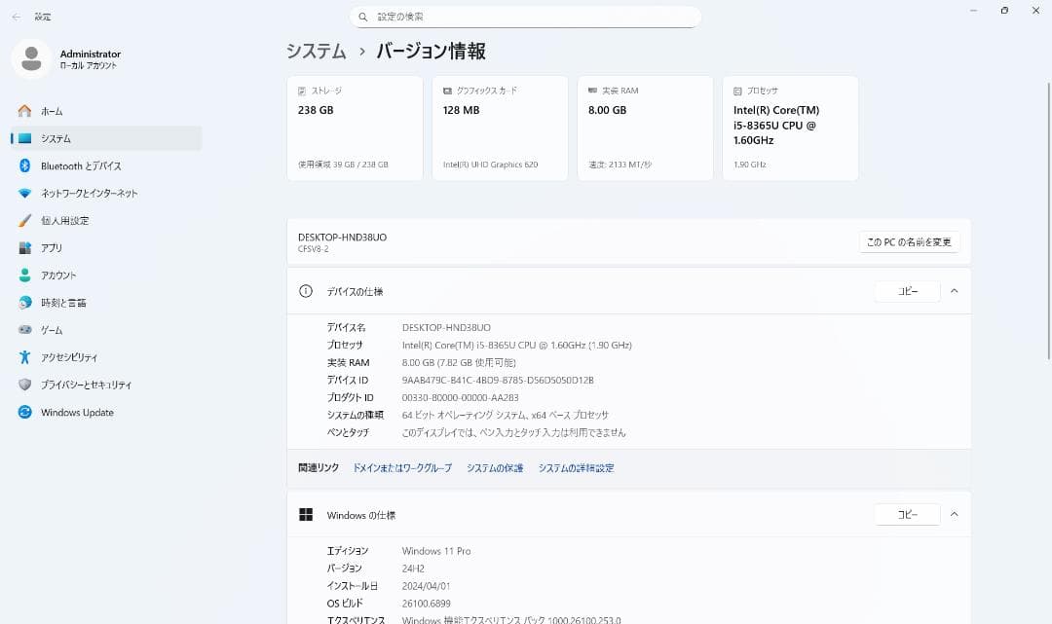This screenshot has width=1052, height=624.
Task: Click the 個人用設定 paintbrush icon
Action: pyautogui.click(x=24, y=221)
